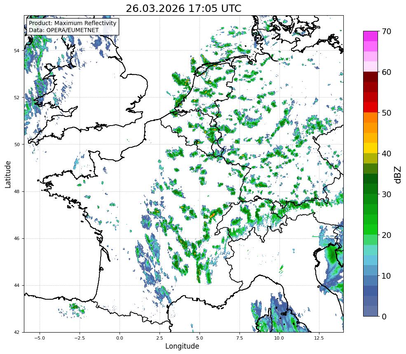Screen dimensions: 406x354
Task: Click the 'Product: Maximum Reflectivity' legend line
Action: (x=73, y=23)
